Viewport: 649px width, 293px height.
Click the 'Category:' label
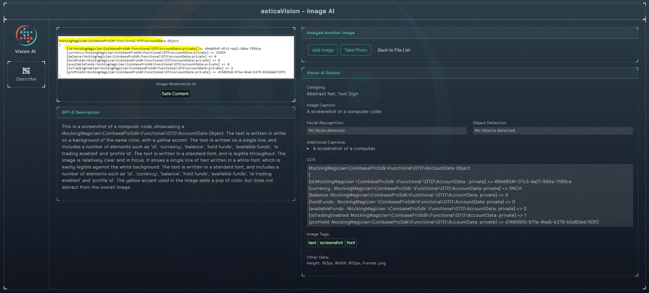316,87
